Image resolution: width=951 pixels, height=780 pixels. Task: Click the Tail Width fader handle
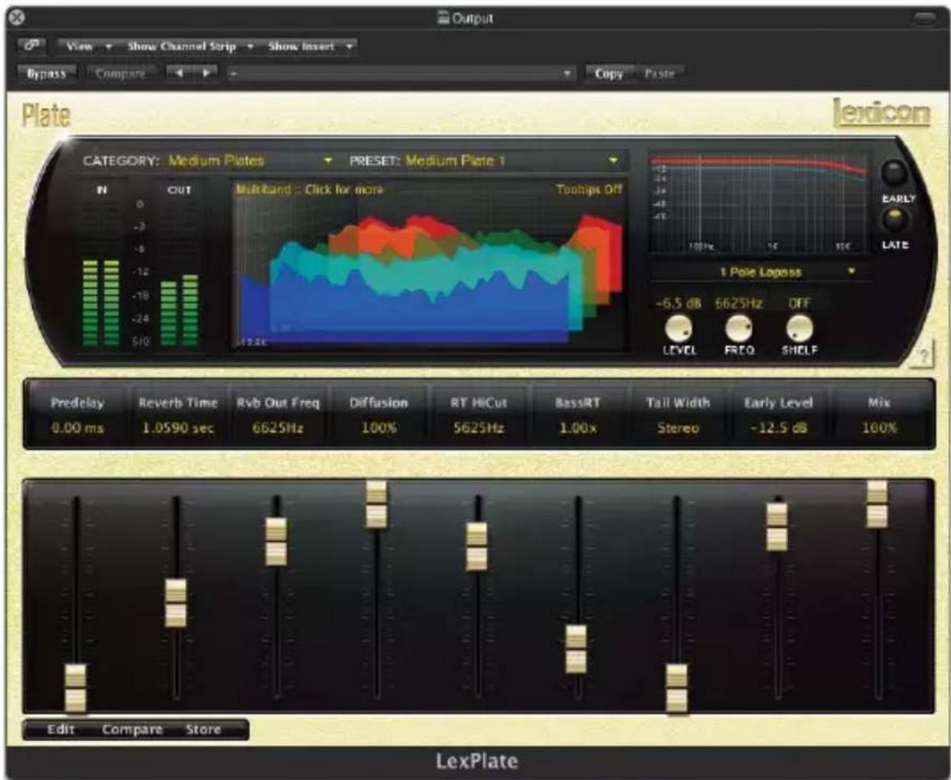677,688
